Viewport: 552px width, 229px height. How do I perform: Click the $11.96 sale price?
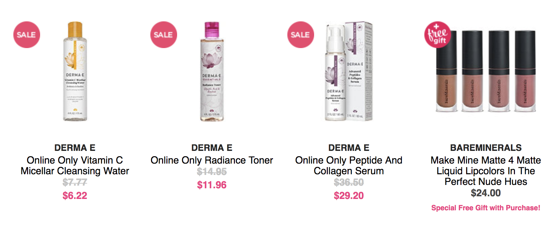click(x=212, y=185)
